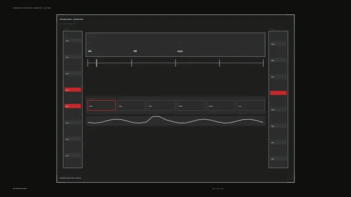Open the last card at the row's right end
This screenshot has width=351, height=197.
[251, 106]
